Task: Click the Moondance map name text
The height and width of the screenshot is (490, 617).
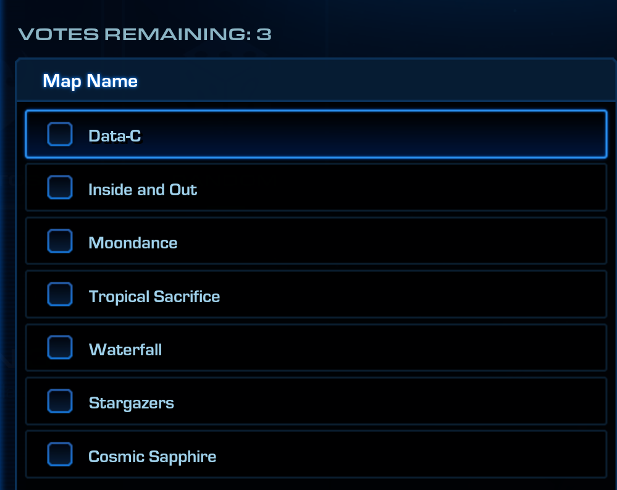Action: click(x=133, y=243)
